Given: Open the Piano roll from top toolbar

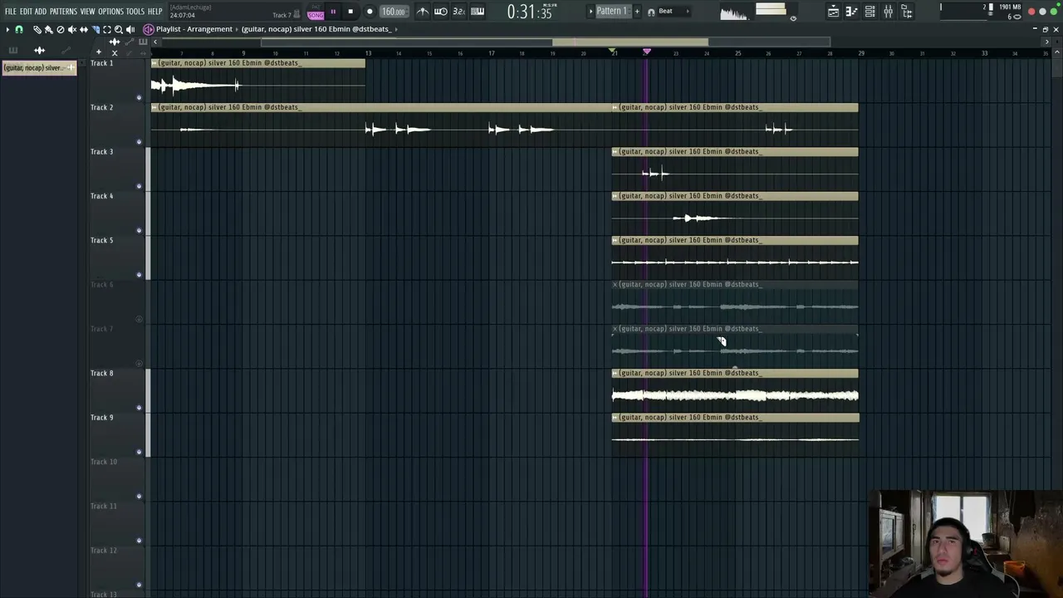Looking at the screenshot, I should point(851,11).
